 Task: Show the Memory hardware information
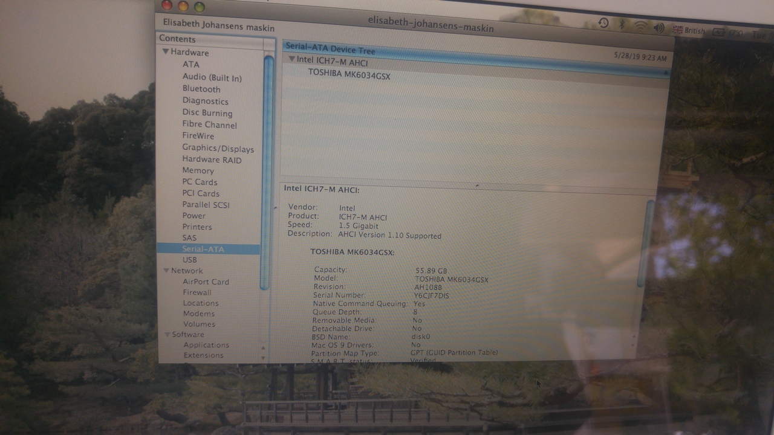pyautogui.click(x=198, y=170)
